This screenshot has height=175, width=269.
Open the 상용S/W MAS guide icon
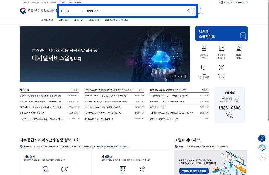coord(204,48)
